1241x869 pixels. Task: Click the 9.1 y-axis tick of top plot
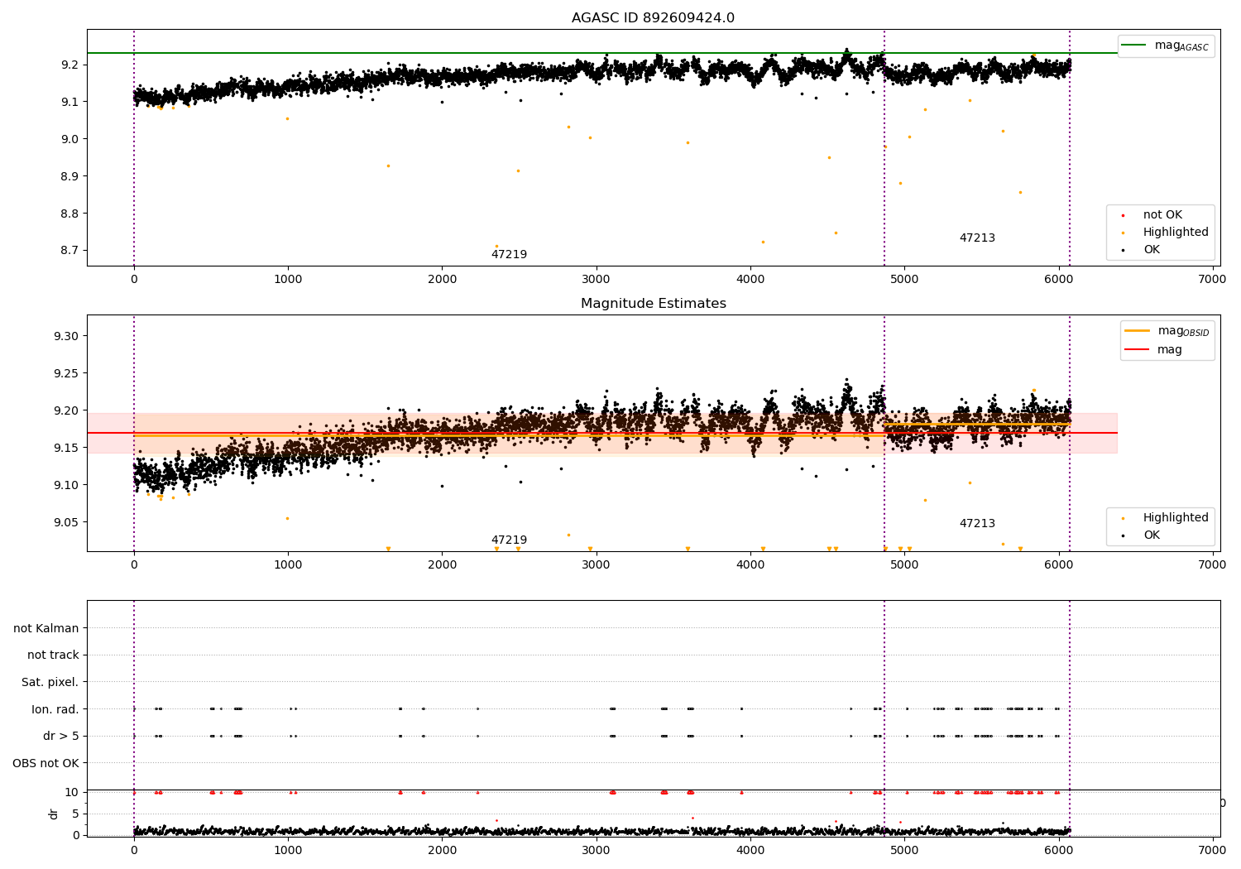point(69,102)
